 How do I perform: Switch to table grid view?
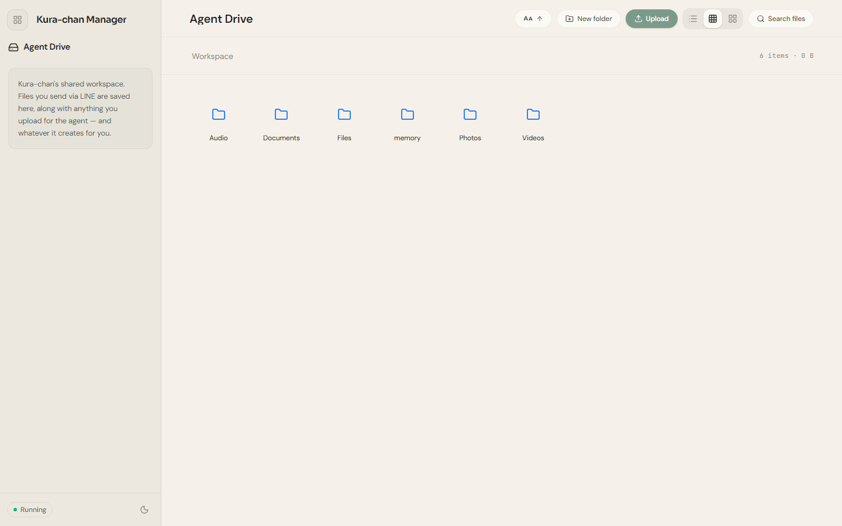tap(713, 19)
